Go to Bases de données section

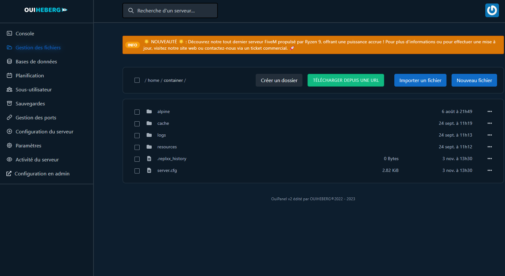point(36,61)
